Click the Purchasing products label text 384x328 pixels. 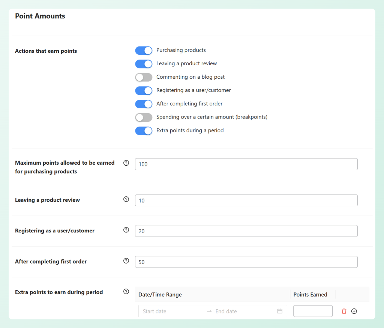coord(181,50)
